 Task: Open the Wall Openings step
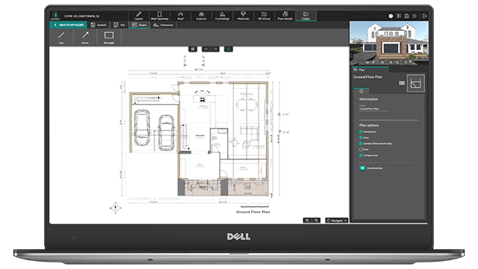[160, 16]
